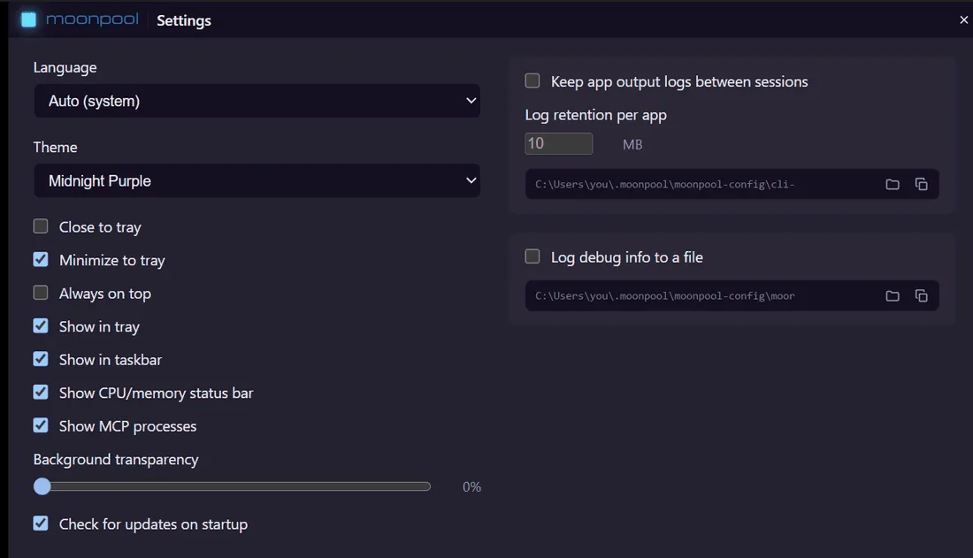Disable Check for updates on startup
The width and height of the screenshot is (973, 558).
click(x=41, y=524)
